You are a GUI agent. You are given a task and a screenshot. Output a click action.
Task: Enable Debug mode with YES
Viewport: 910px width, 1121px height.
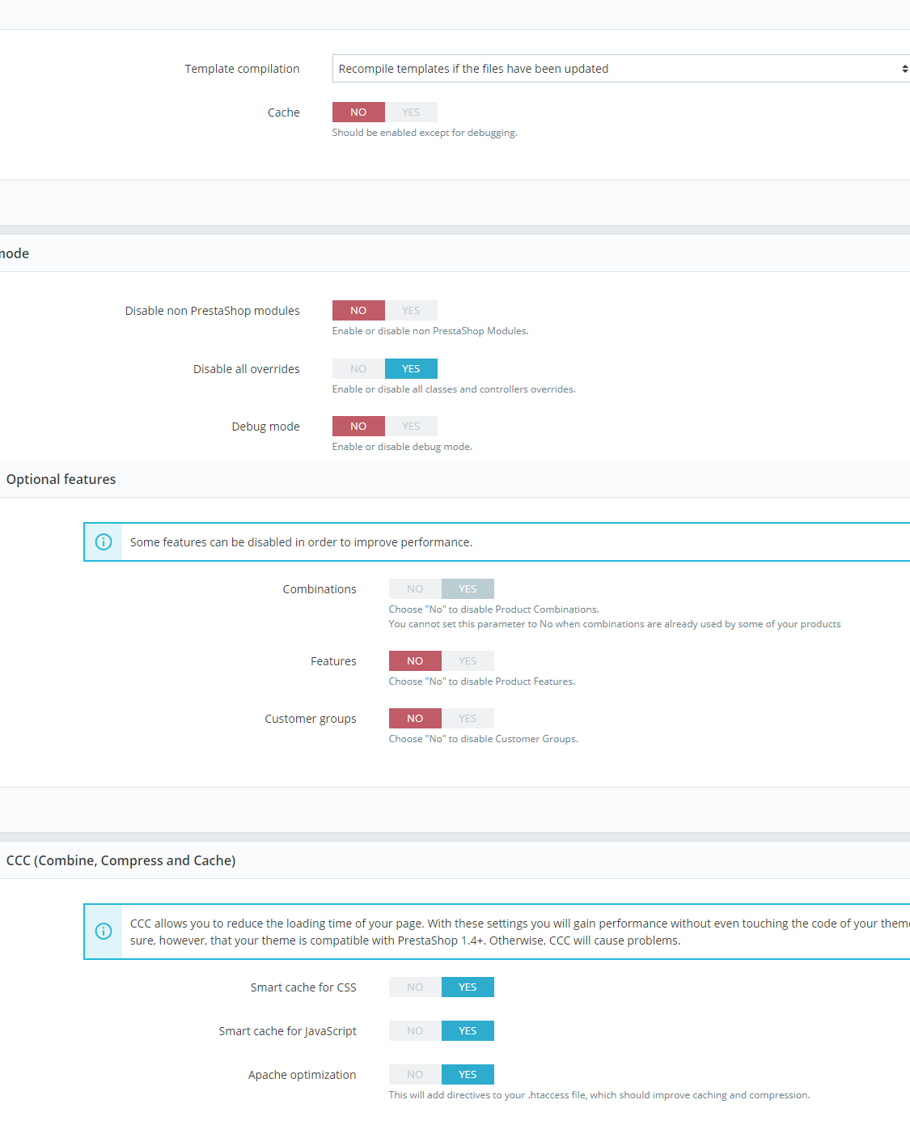click(x=411, y=427)
